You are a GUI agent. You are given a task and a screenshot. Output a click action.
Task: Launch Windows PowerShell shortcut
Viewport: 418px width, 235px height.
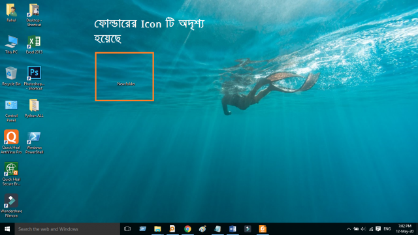tap(34, 138)
